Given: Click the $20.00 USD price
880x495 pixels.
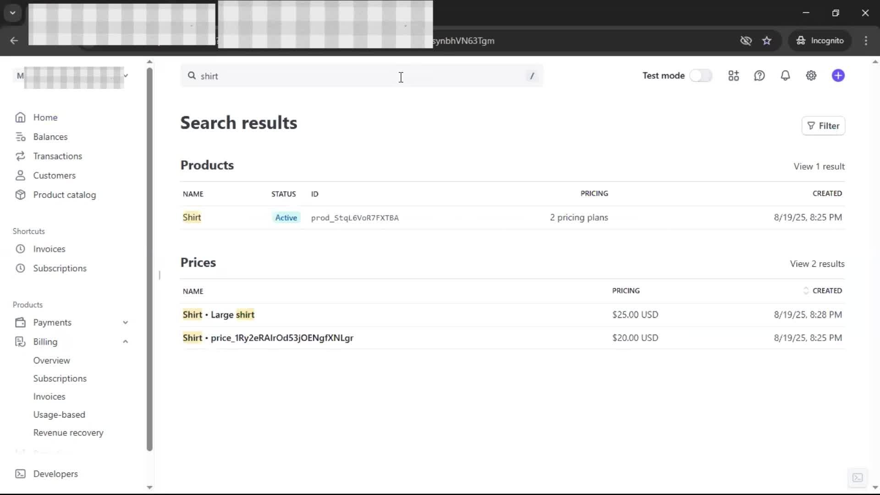Looking at the screenshot, I should (635, 338).
